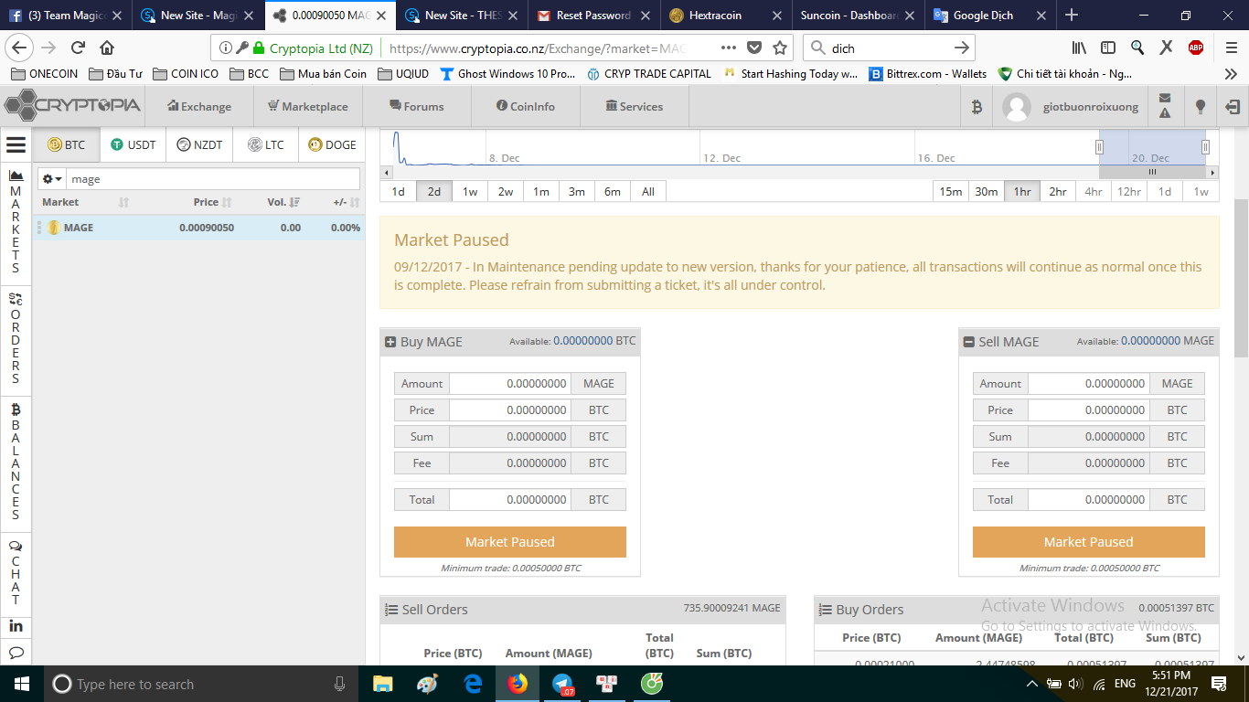
Task: Select the 15m candle interval
Action: pos(951,191)
